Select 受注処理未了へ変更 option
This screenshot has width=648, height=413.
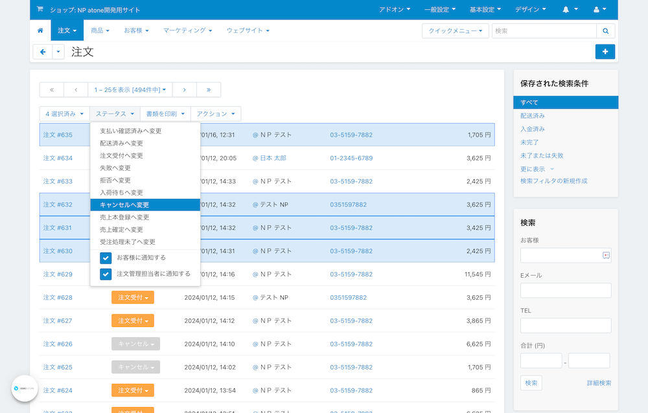(x=145, y=242)
